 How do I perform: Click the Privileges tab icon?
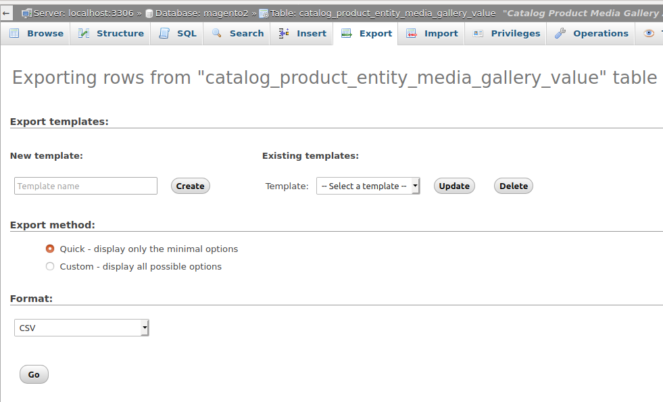point(478,33)
